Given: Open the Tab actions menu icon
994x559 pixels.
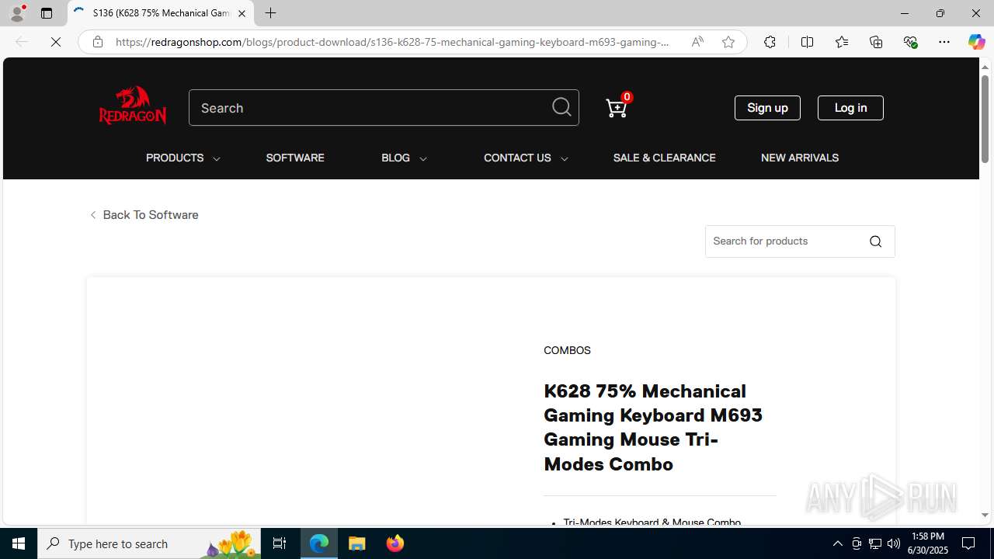Looking at the screenshot, I should [x=47, y=13].
